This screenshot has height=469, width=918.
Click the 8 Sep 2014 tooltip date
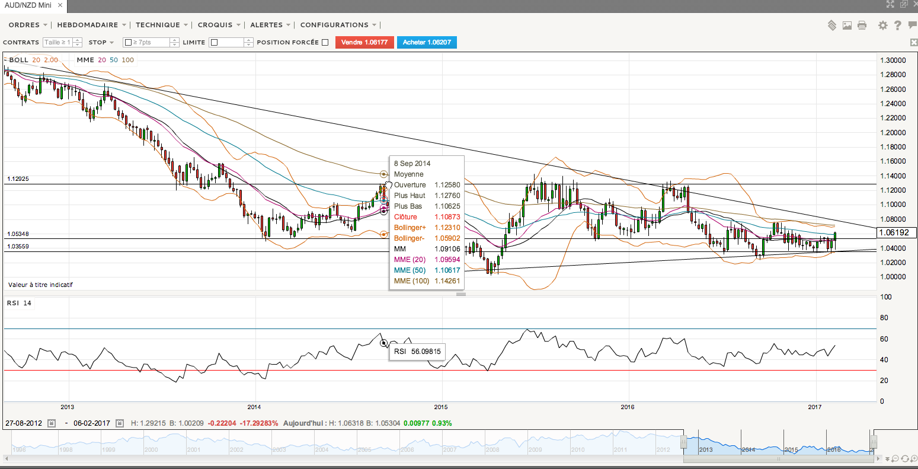412,164
